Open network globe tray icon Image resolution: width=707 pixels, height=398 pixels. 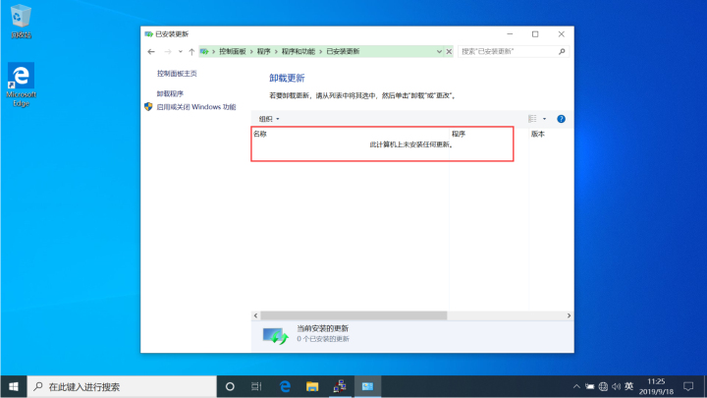point(603,387)
